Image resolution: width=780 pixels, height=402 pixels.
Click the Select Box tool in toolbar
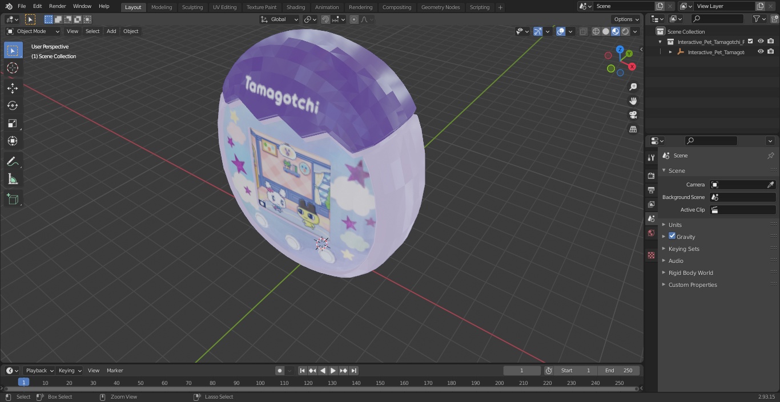[13, 50]
